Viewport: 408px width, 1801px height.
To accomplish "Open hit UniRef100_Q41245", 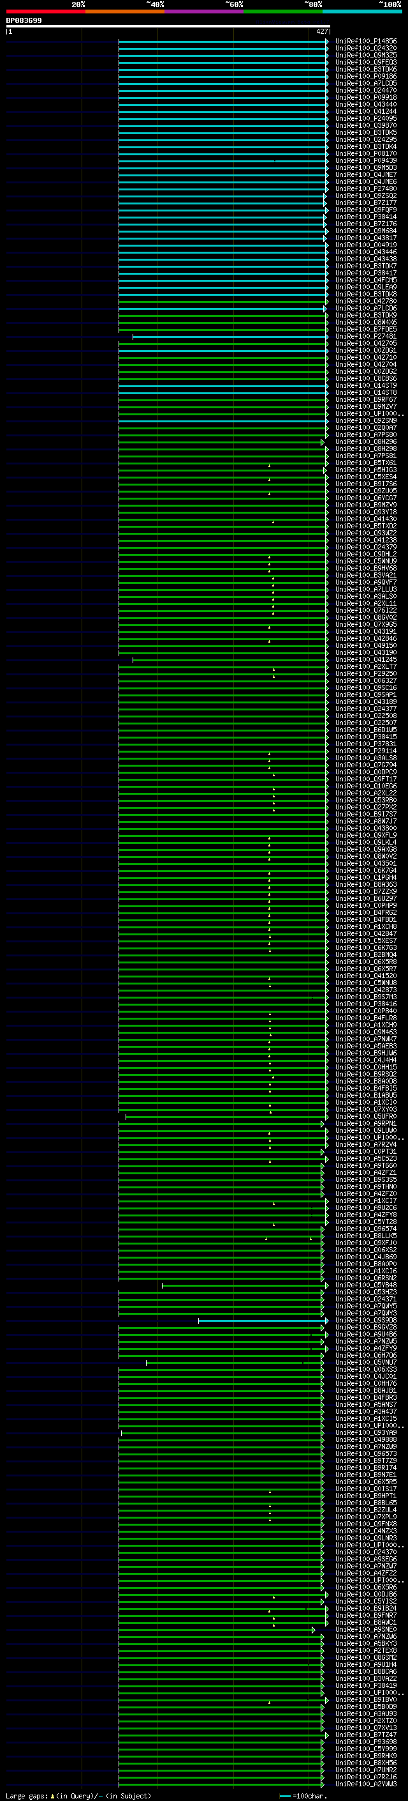I will 366,659.
